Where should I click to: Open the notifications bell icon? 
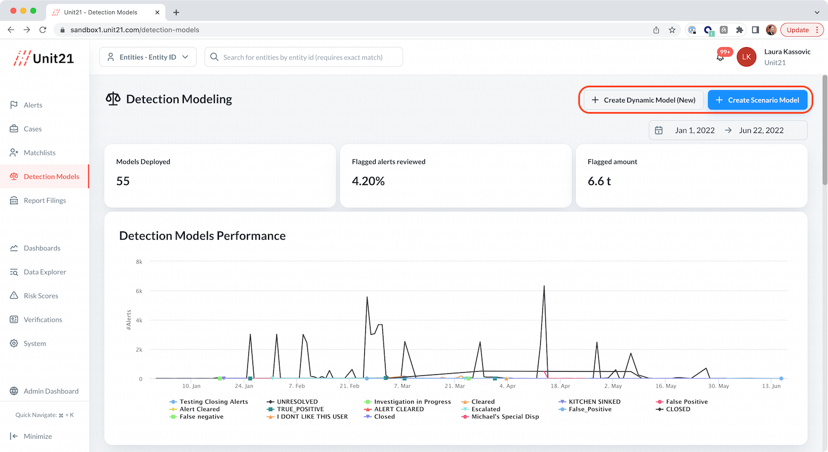720,57
